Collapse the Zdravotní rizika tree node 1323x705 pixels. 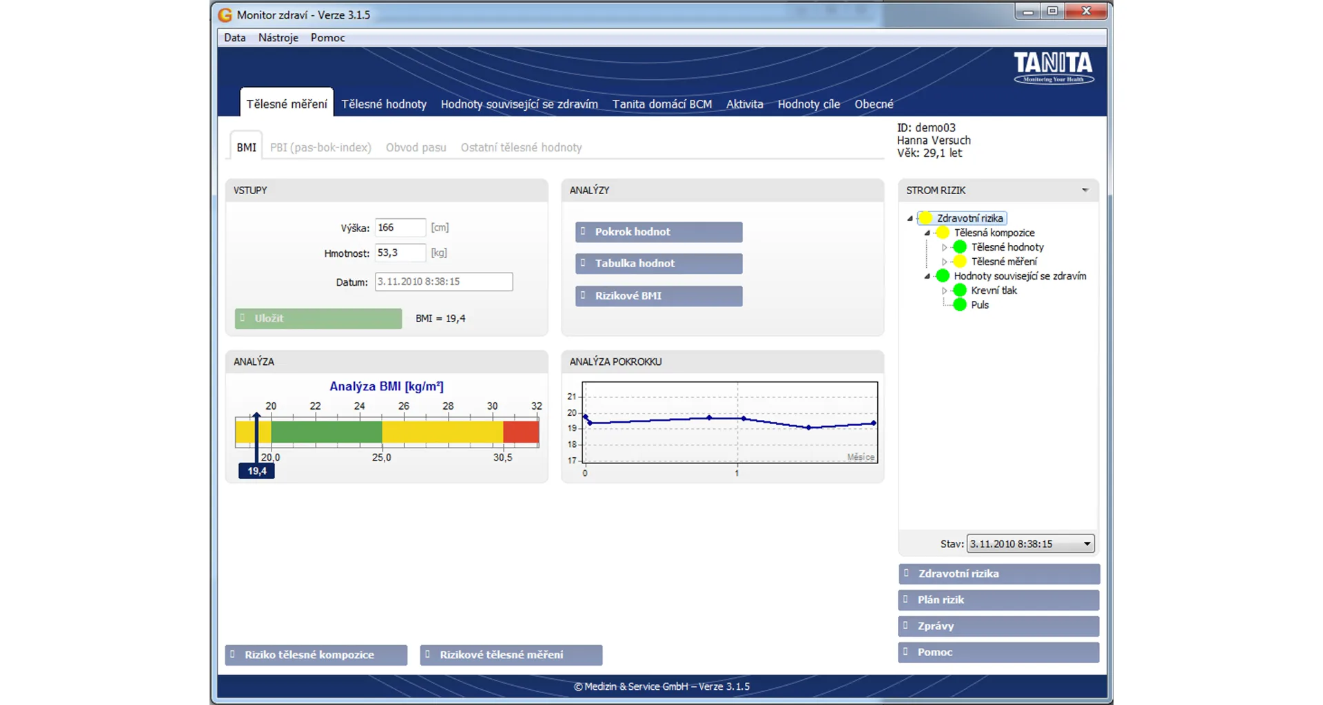pyautogui.click(x=910, y=218)
